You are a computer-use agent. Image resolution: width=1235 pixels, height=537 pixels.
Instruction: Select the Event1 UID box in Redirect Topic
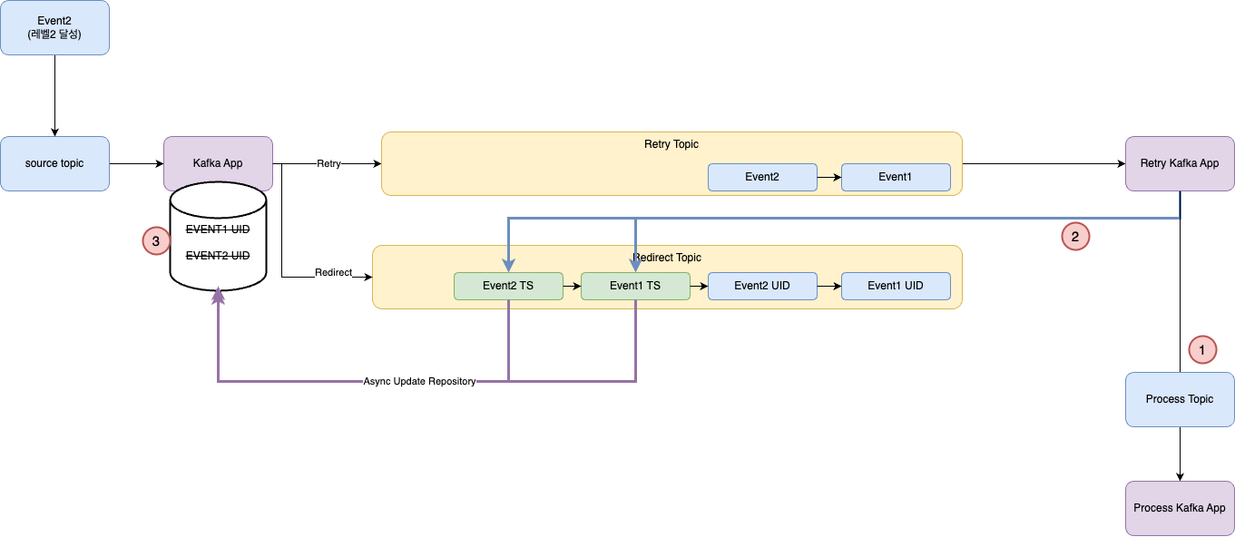point(896,286)
